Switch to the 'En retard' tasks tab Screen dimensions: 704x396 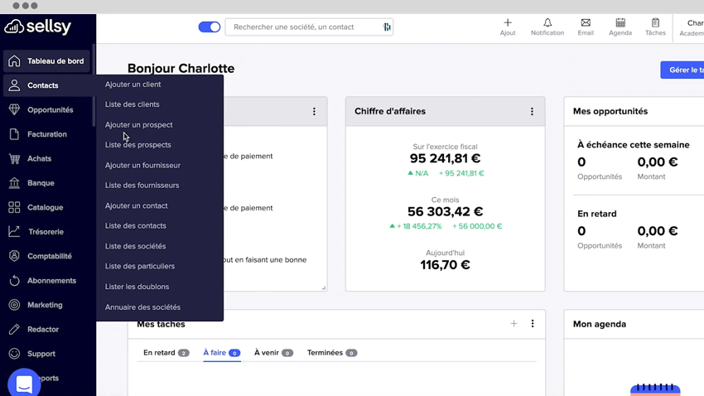point(165,353)
